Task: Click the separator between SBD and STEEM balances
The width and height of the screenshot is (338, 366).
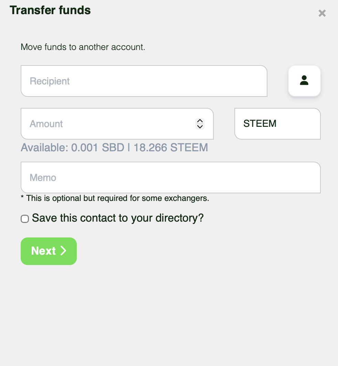Action: [129, 148]
